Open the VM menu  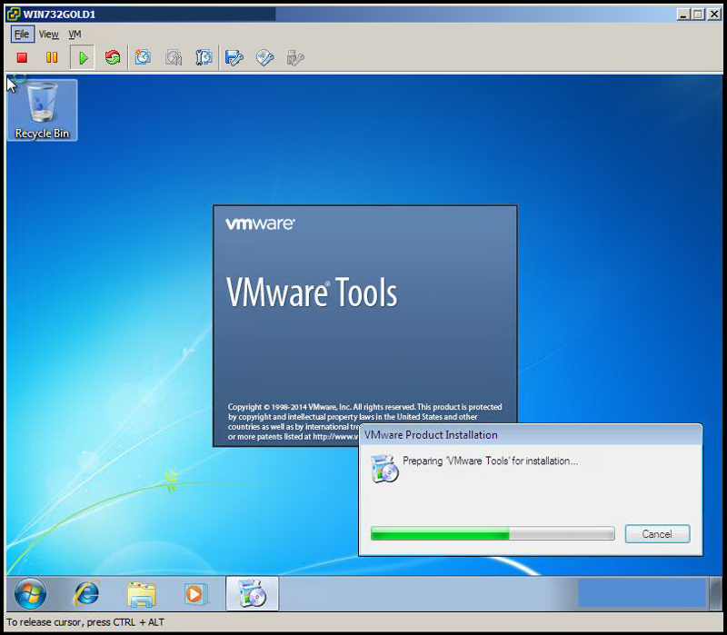point(75,35)
